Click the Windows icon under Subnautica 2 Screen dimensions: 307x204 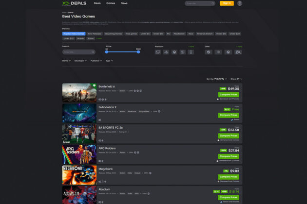[x=100, y=120]
